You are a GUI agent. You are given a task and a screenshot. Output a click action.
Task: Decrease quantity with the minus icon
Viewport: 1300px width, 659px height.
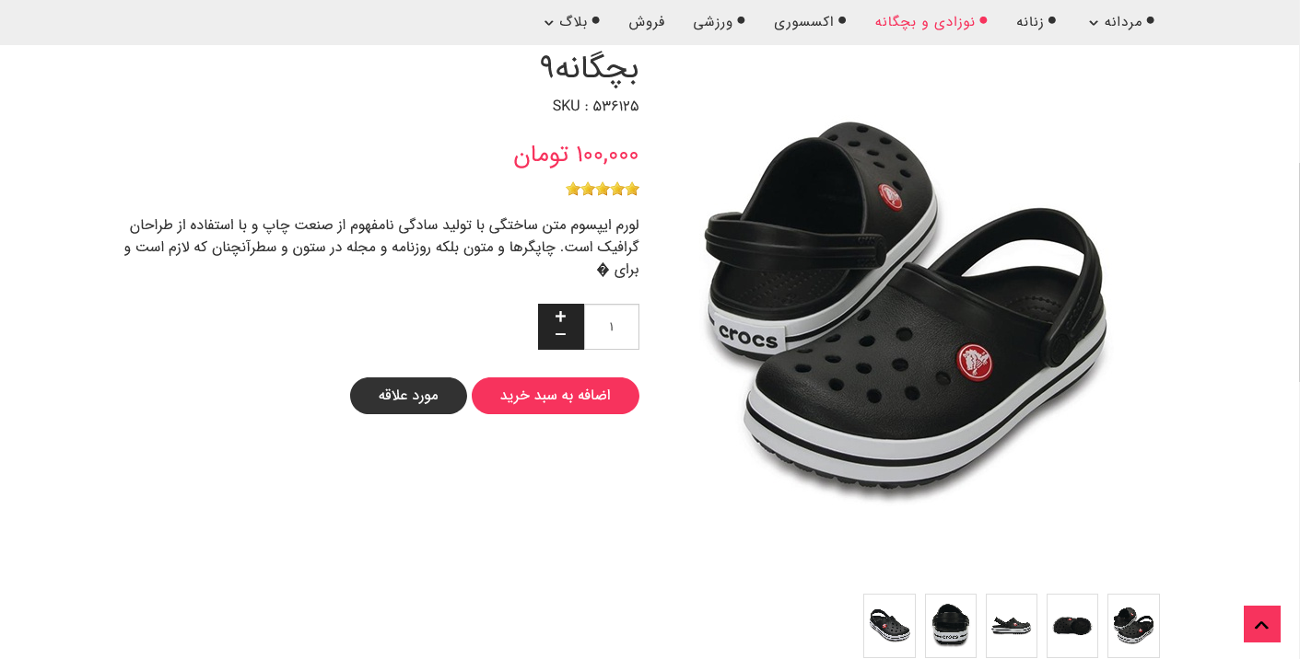coord(560,335)
